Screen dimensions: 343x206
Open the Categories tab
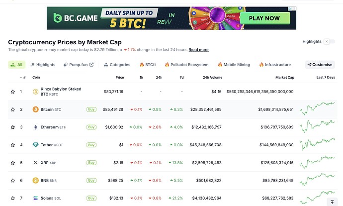pyautogui.click(x=117, y=65)
